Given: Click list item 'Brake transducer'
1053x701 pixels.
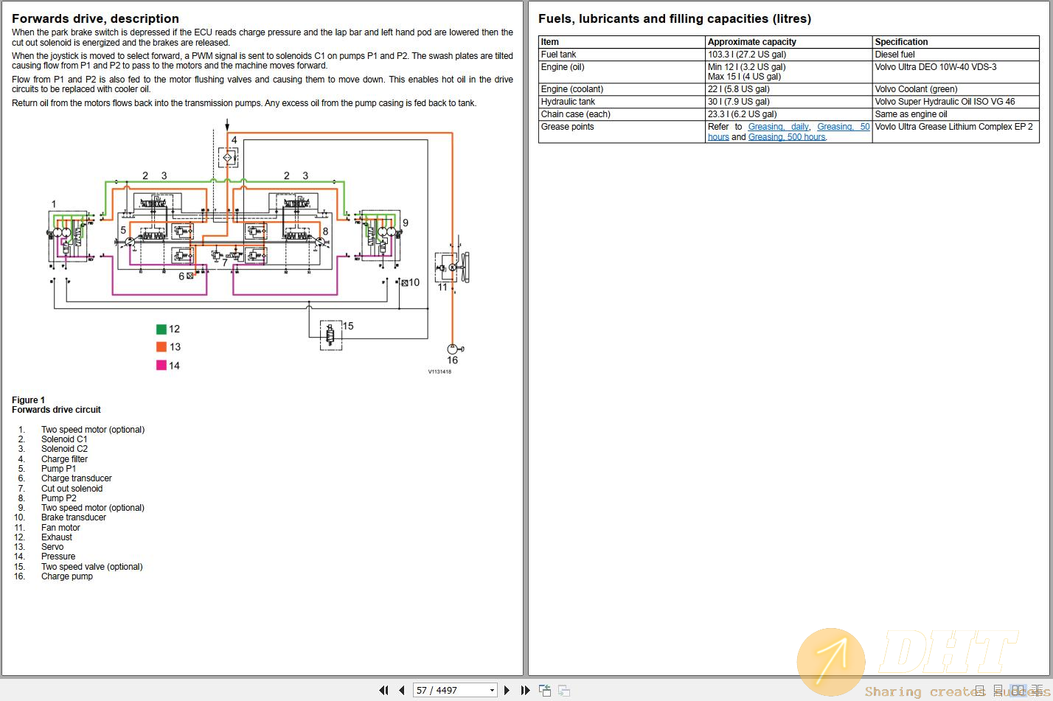Looking at the screenshot, I should (x=74, y=517).
